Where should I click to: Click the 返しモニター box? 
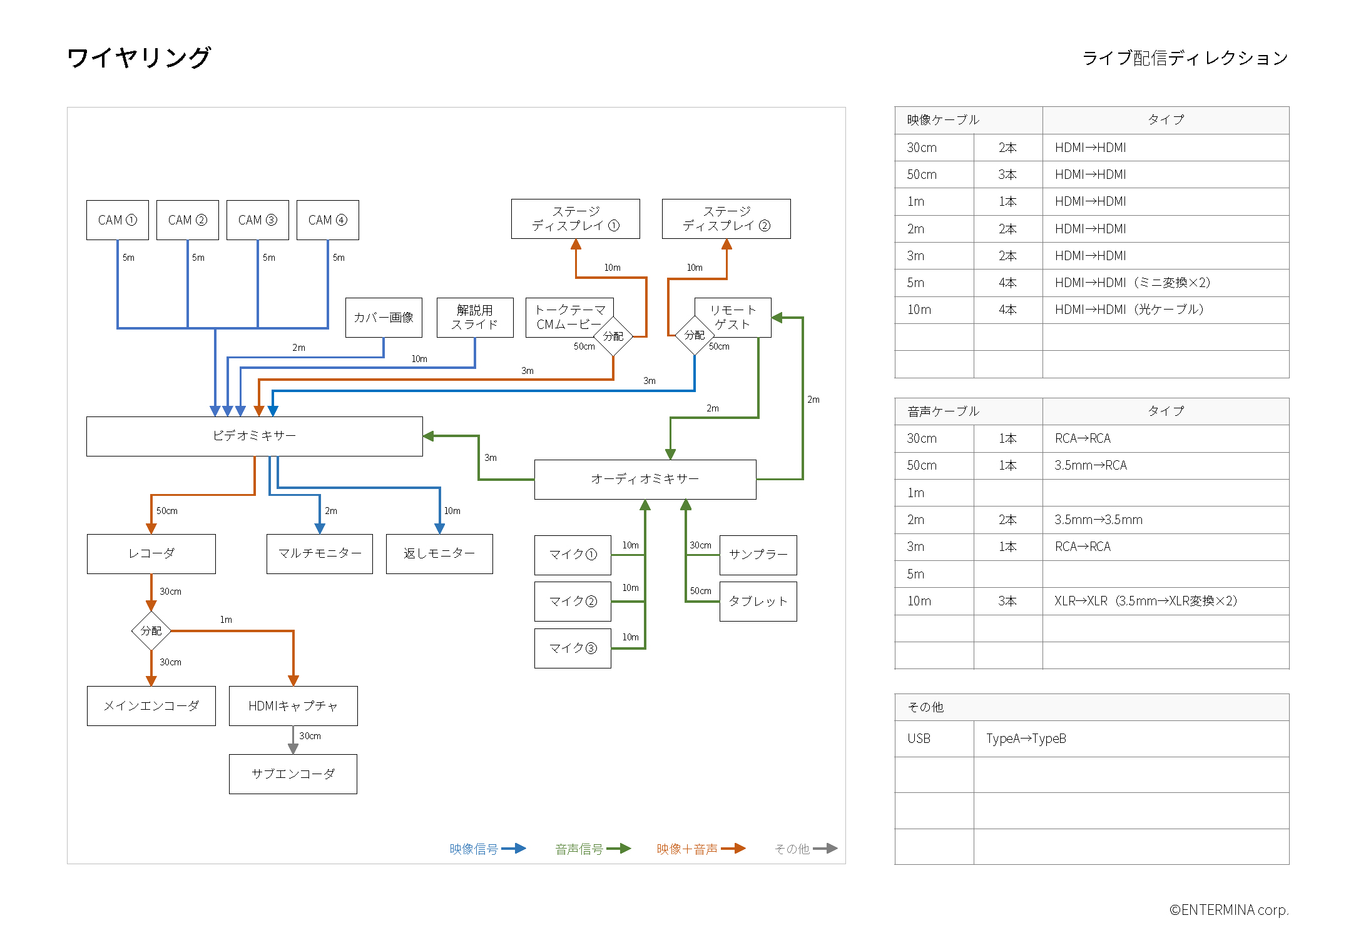click(439, 553)
